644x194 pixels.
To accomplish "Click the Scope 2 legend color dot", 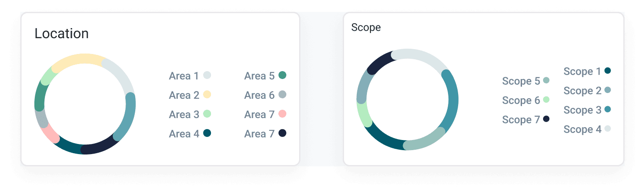I will click(x=608, y=90).
